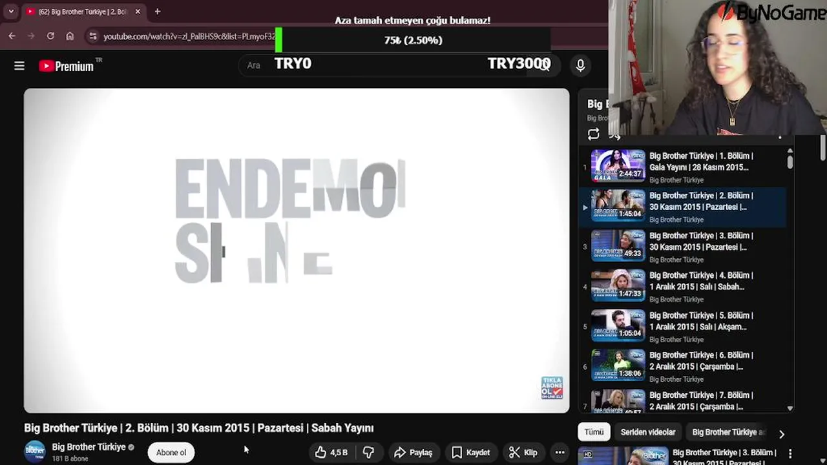Click the '181 B abone' subscriber count text
Image resolution: width=827 pixels, height=465 pixels.
pyautogui.click(x=70, y=459)
